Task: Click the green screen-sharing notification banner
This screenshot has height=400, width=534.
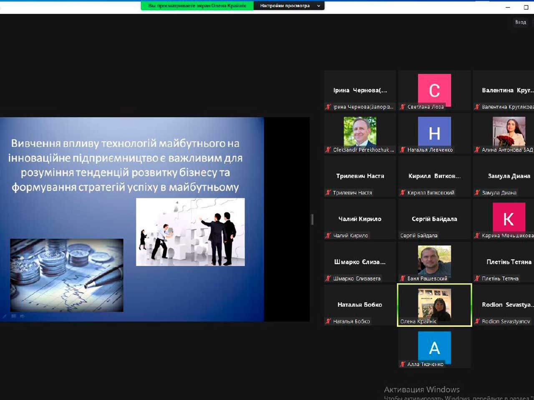Action: coord(197,6)
